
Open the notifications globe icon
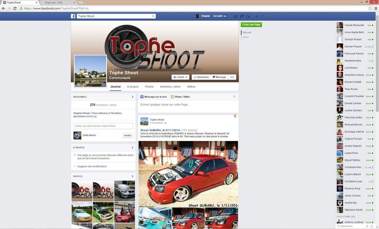click(248, 16)
